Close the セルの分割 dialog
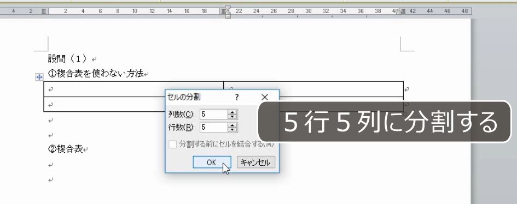 point(264,97)
